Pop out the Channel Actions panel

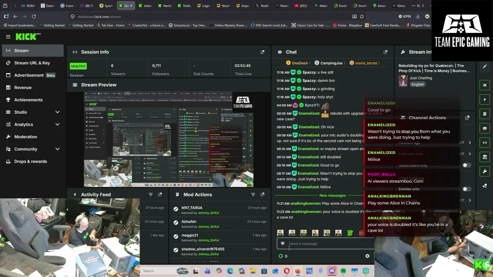point(467,118)
